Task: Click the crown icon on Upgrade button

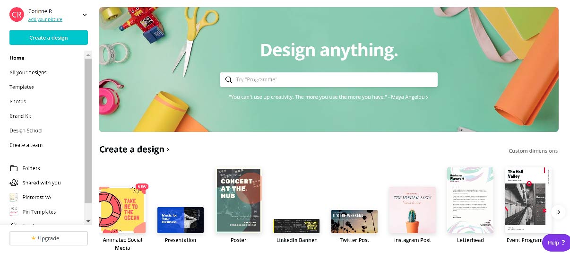Action: point(33,238)
